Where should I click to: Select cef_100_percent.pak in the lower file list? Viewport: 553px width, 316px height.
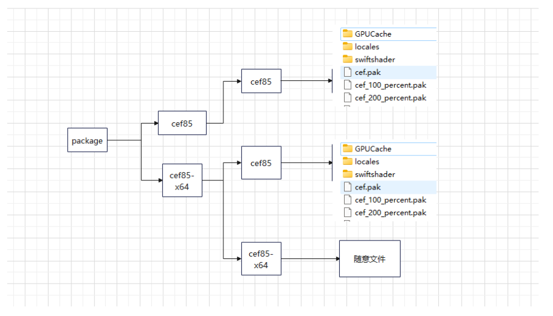[x=390, y=200]
